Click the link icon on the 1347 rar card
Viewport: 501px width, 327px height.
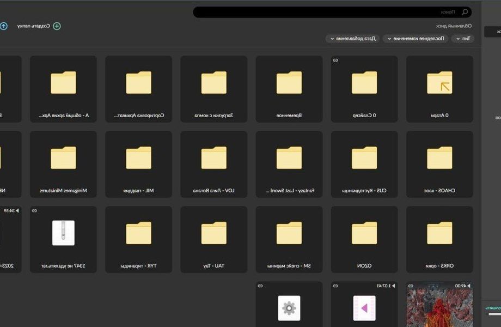click(34, 211)
